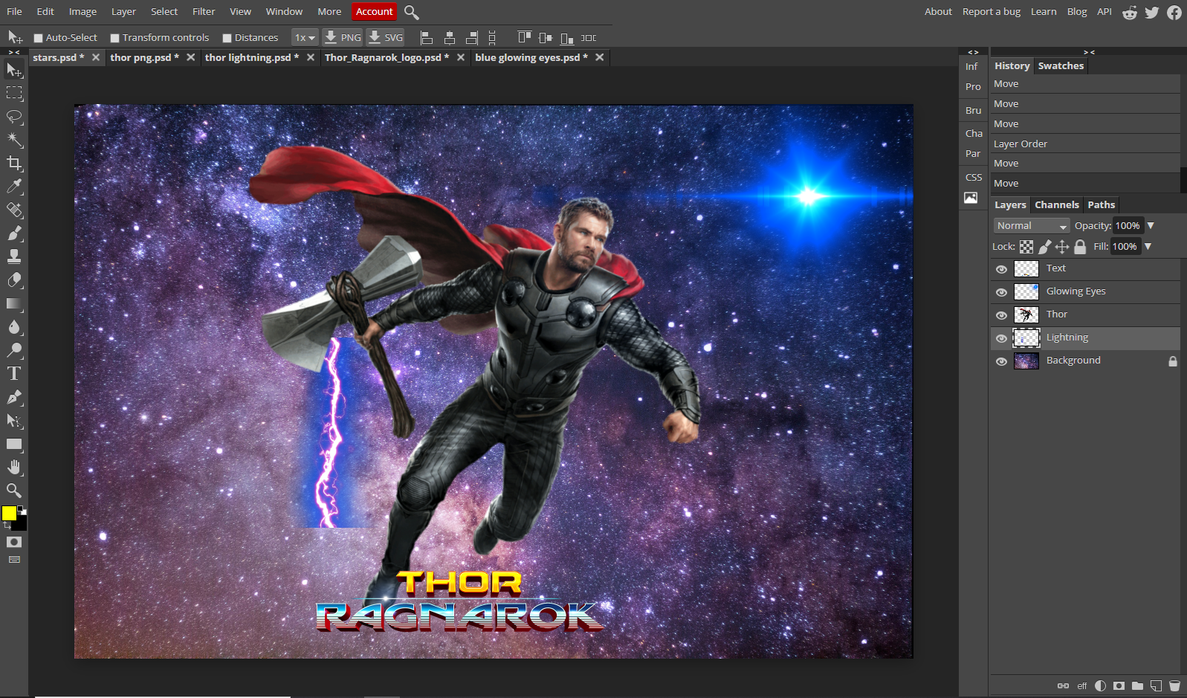
Task: Select the Eyedropper tool
Action: [x=14, y=187]
